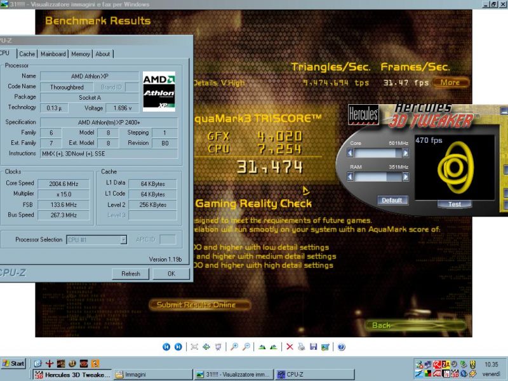
Task: Open network connection tray icon with red x
Action: (420, 364)
